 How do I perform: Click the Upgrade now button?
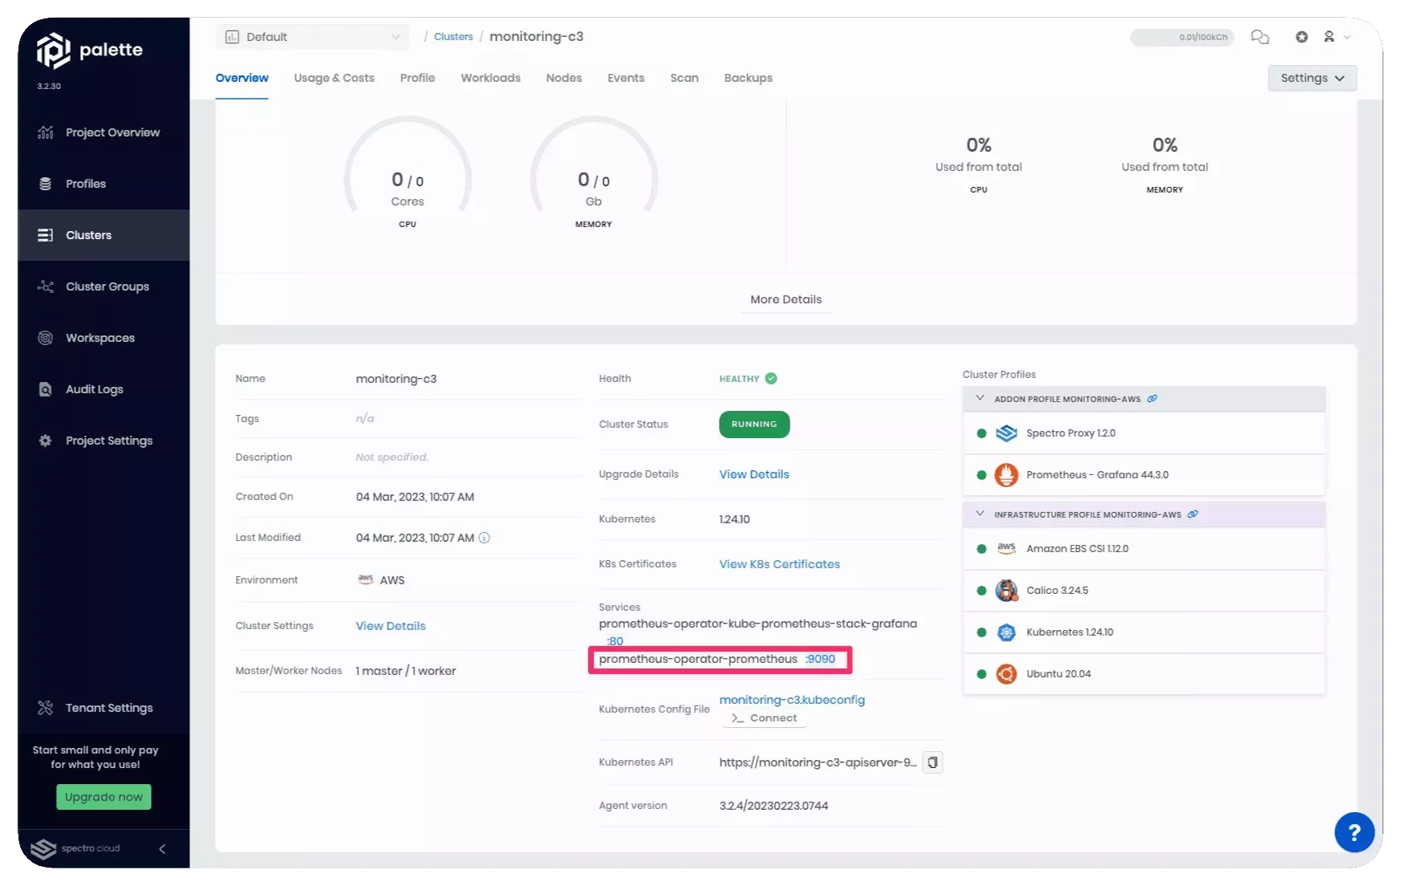(x=103, y=797)
